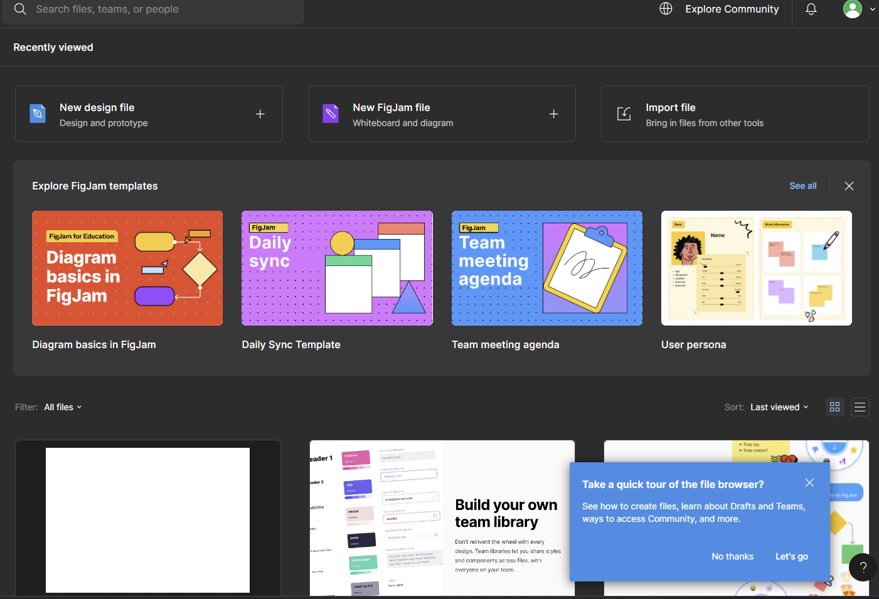Screen dimensions: 879x599
Task: Open the user account avatar
Action: click(x=852, y=9)
